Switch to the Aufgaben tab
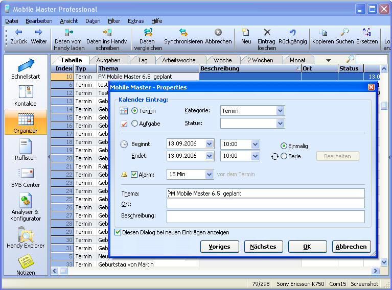Viewport: 392px width, 290px height. (108, 60)
